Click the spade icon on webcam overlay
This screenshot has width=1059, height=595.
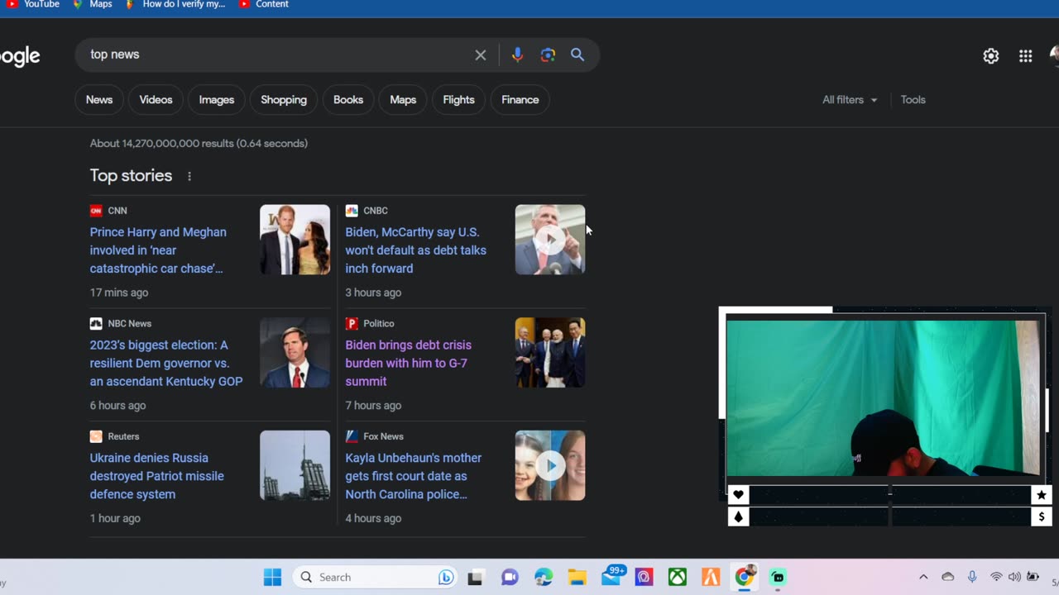pyautogui.click(x=738, y=516)
